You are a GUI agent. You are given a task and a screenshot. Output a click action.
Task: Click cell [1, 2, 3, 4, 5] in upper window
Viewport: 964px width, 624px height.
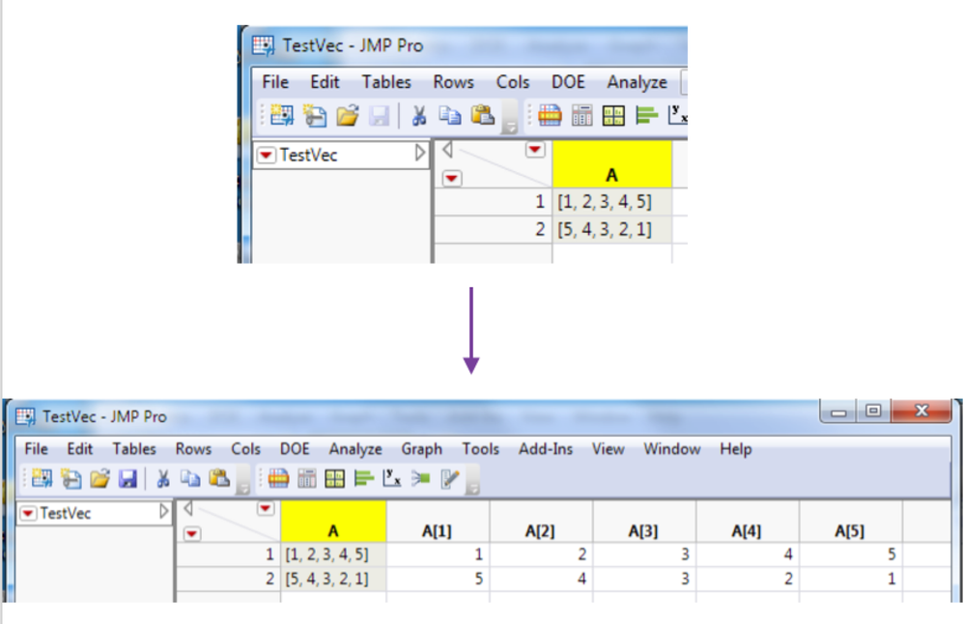click(611, 202)
